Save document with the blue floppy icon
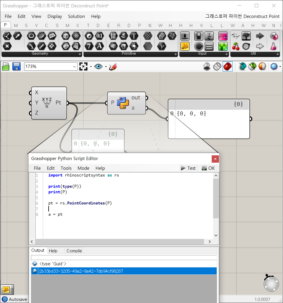 (x=17, y=67)
